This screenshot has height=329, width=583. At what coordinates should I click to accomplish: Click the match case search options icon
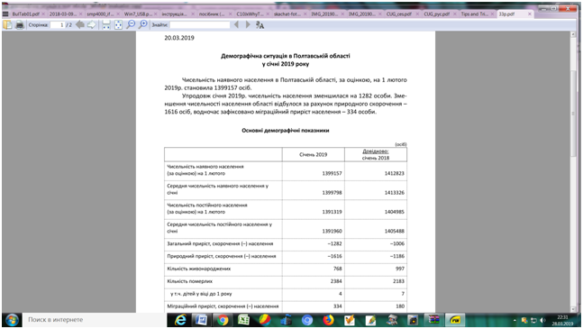[260, 25]
